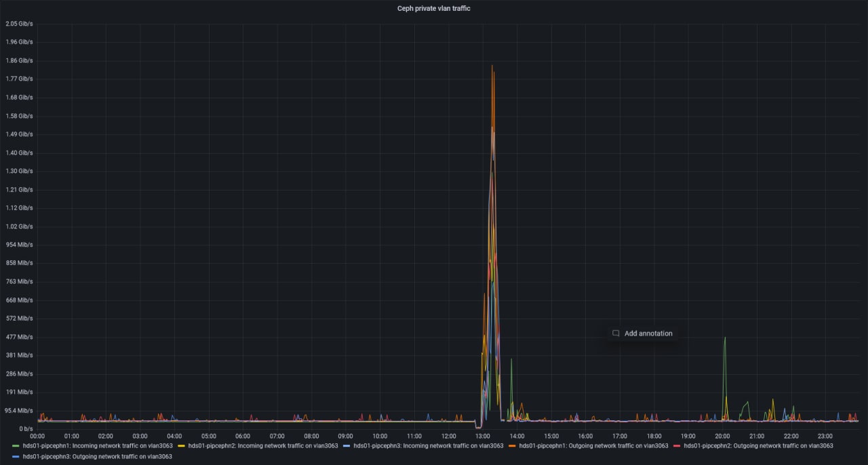
Task: Click the 1.02 Gb/s y-axis label
Action: tap(19, 226)
